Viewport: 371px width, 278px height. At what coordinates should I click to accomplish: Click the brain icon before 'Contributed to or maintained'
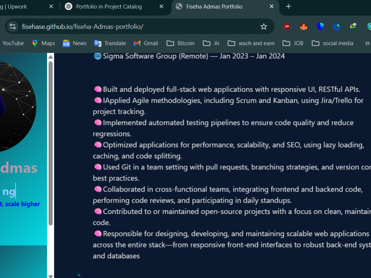[x=98, y=212]
